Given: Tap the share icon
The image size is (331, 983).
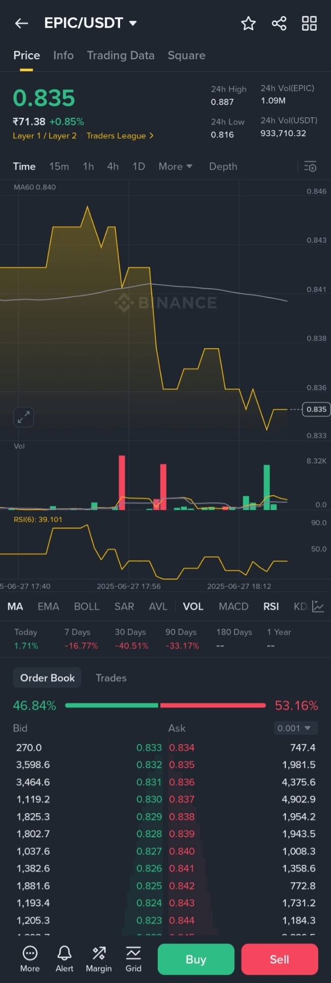Looking at the screenshot, I should 279,23.
